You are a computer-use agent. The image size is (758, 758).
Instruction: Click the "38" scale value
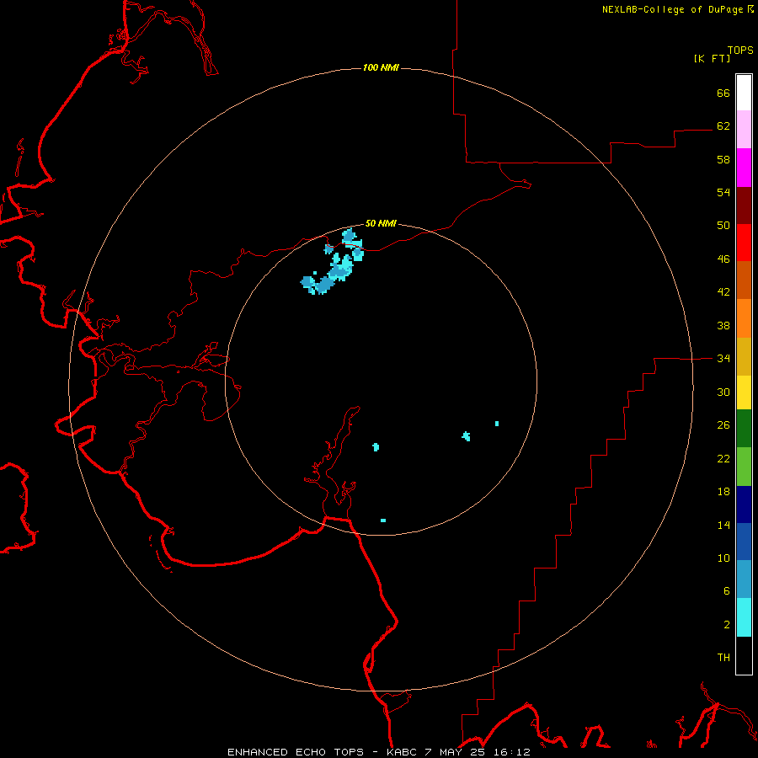(723, 326)
